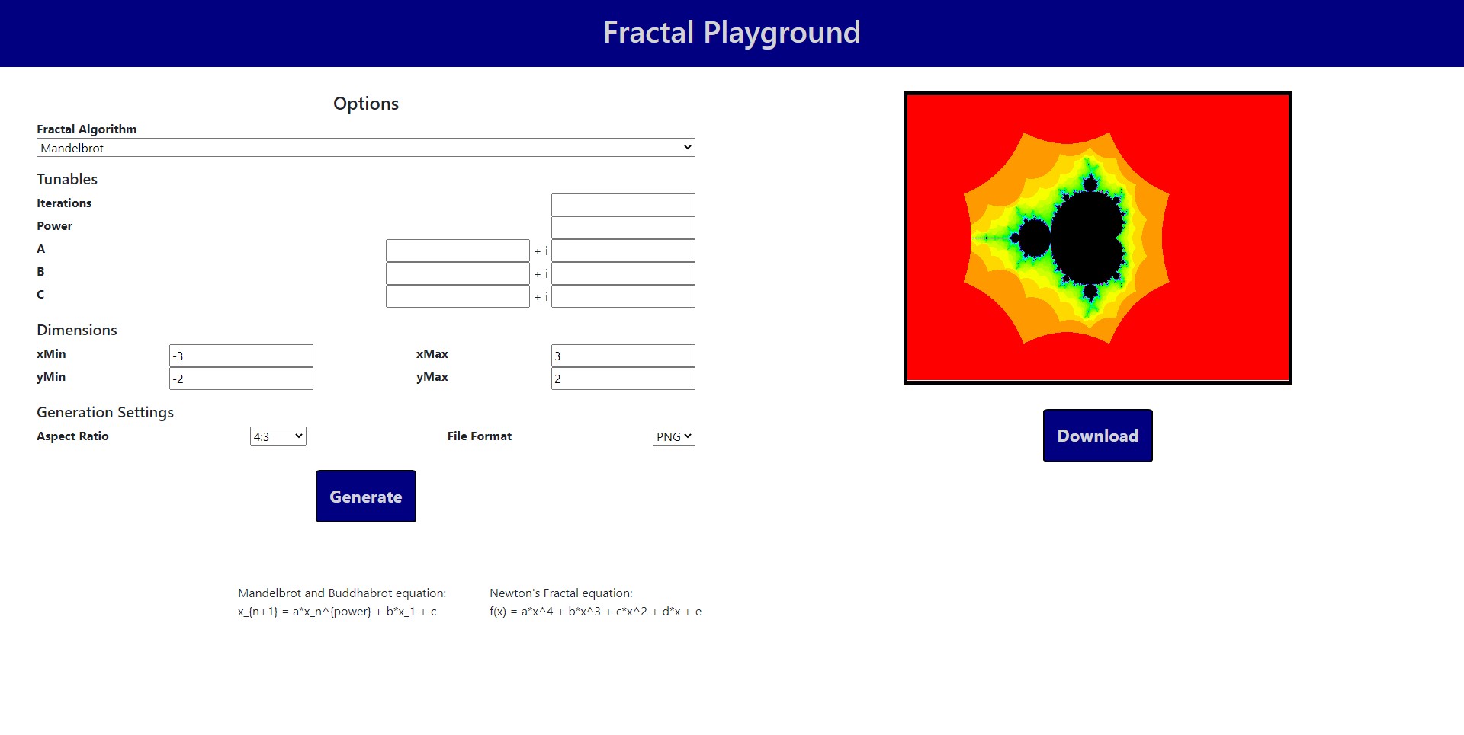Click the Generate button
The height and width of the screenshot is (735, 1464).
click(366, 497)
